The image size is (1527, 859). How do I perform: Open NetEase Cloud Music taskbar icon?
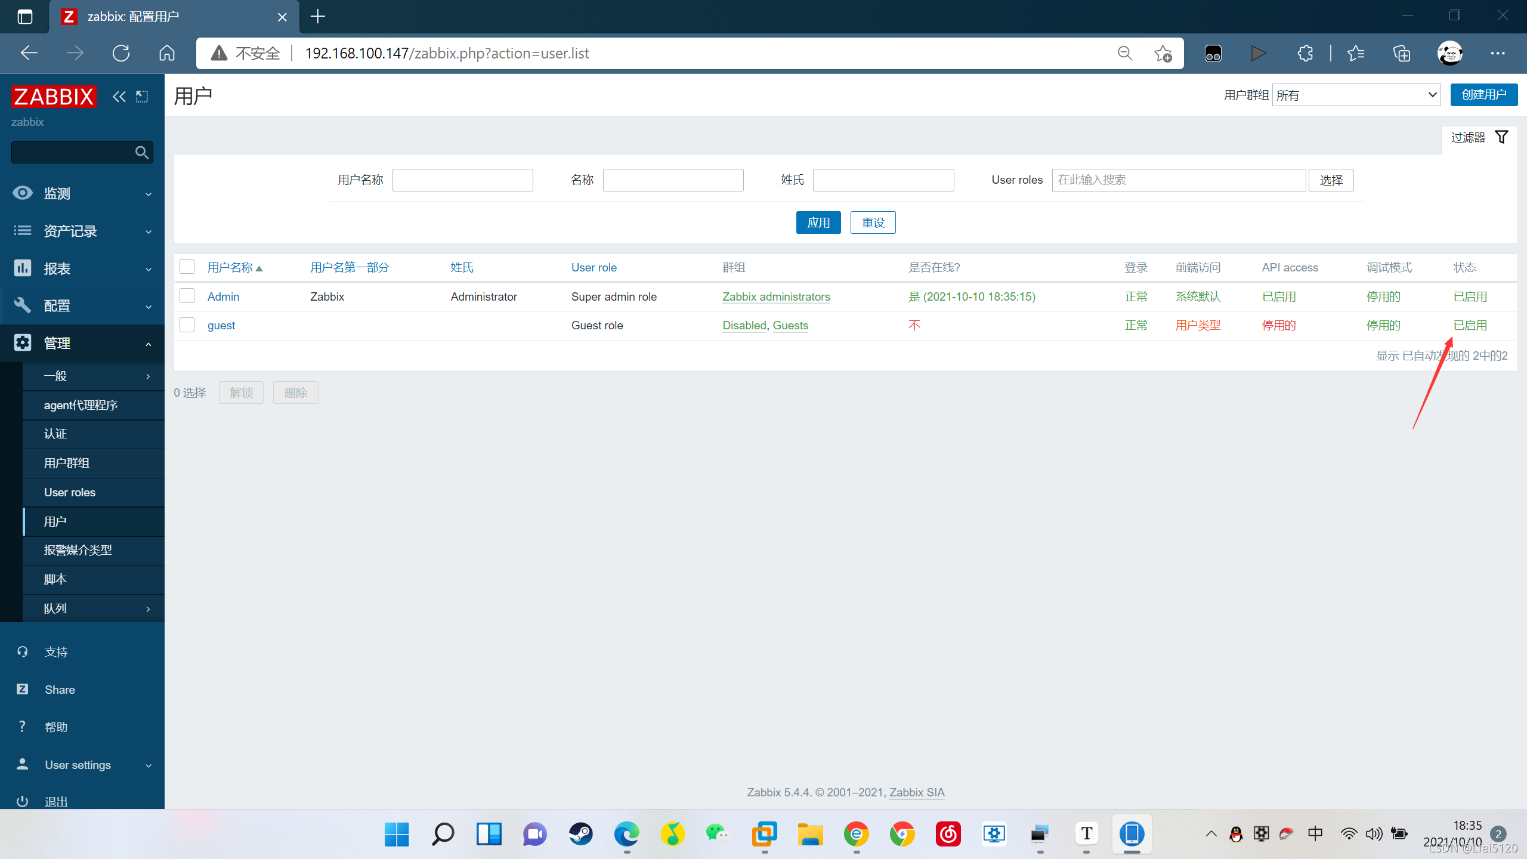coord(948,834)
